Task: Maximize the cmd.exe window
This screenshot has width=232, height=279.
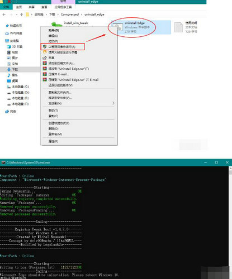Action: 216,162
